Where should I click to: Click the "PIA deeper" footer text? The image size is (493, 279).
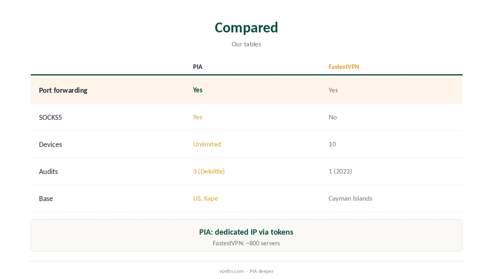point(262,271)
